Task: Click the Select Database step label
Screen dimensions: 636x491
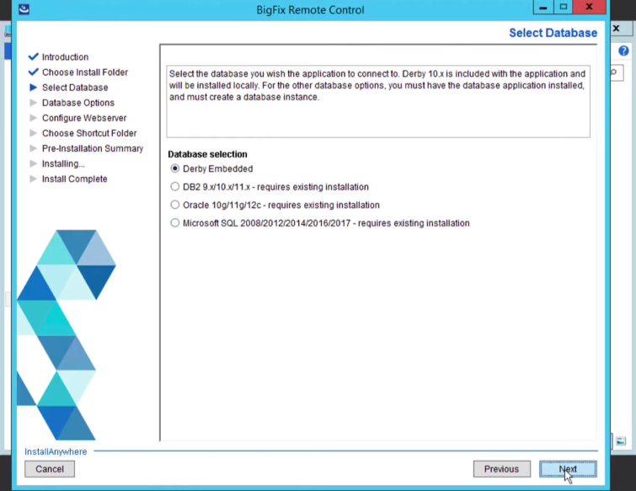Action: tap(75, 88)
